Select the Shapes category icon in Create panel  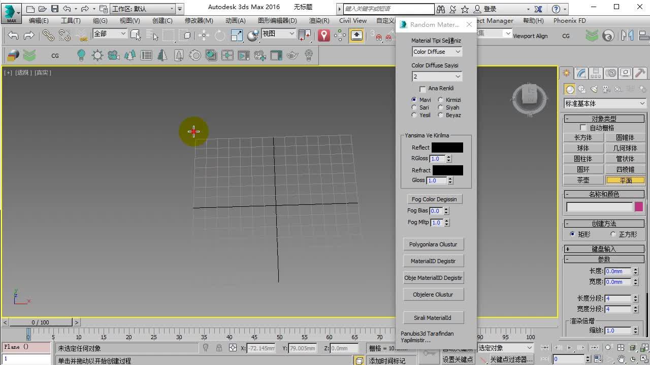tap(582, 89)
